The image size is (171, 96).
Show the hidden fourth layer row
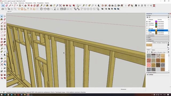click(x=147, y=27)
